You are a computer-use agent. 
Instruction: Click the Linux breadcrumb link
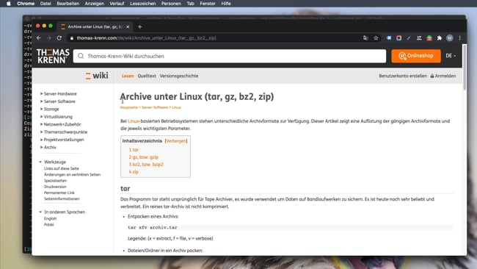(176, 107)
